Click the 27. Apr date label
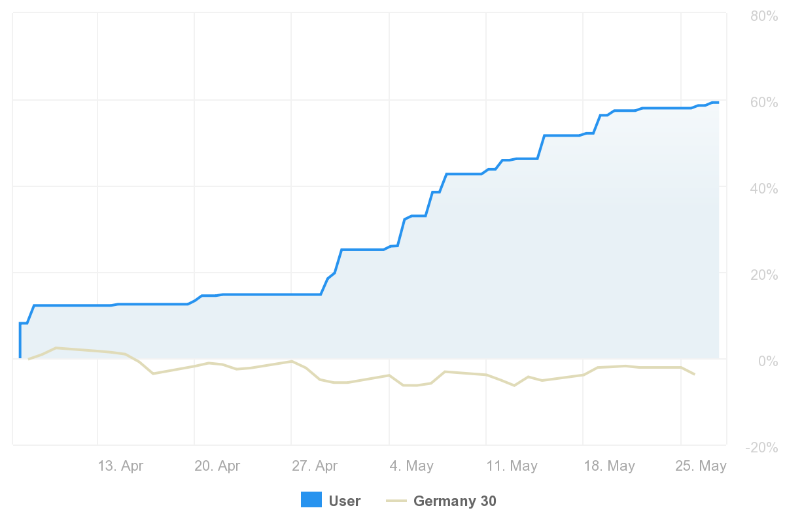 pos(315,466)
